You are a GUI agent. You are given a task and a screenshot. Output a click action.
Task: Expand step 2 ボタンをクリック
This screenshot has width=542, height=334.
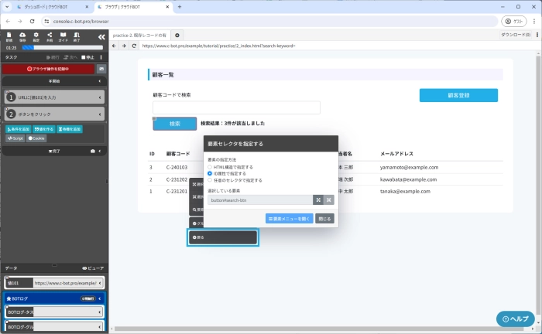[x=101, y=114]
